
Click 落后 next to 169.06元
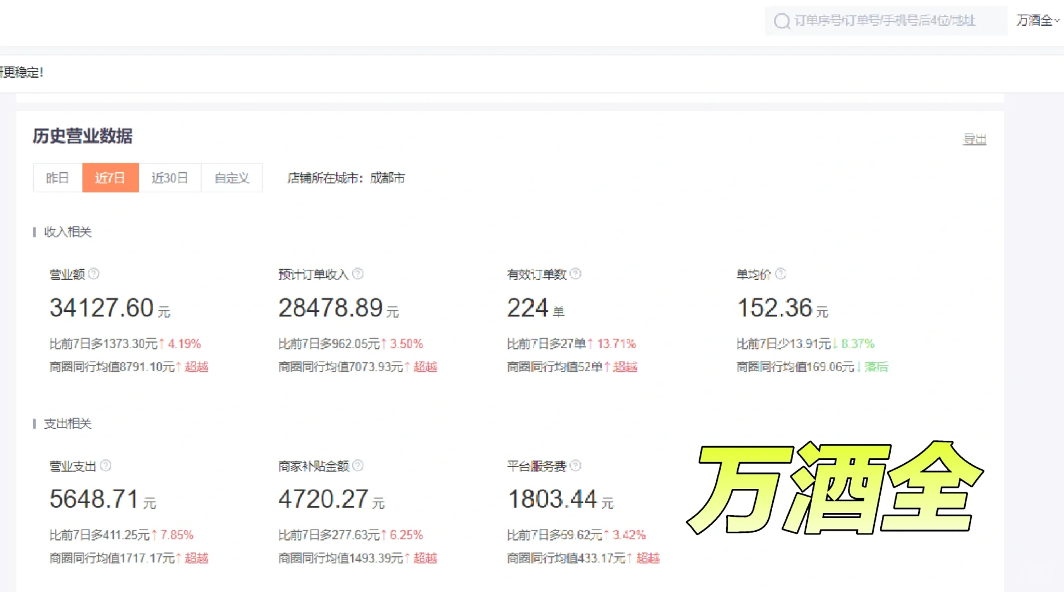tap(876, 367)
